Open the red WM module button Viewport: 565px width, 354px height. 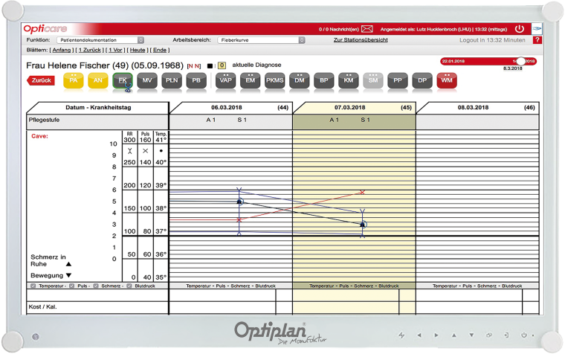tap(447, 80)
